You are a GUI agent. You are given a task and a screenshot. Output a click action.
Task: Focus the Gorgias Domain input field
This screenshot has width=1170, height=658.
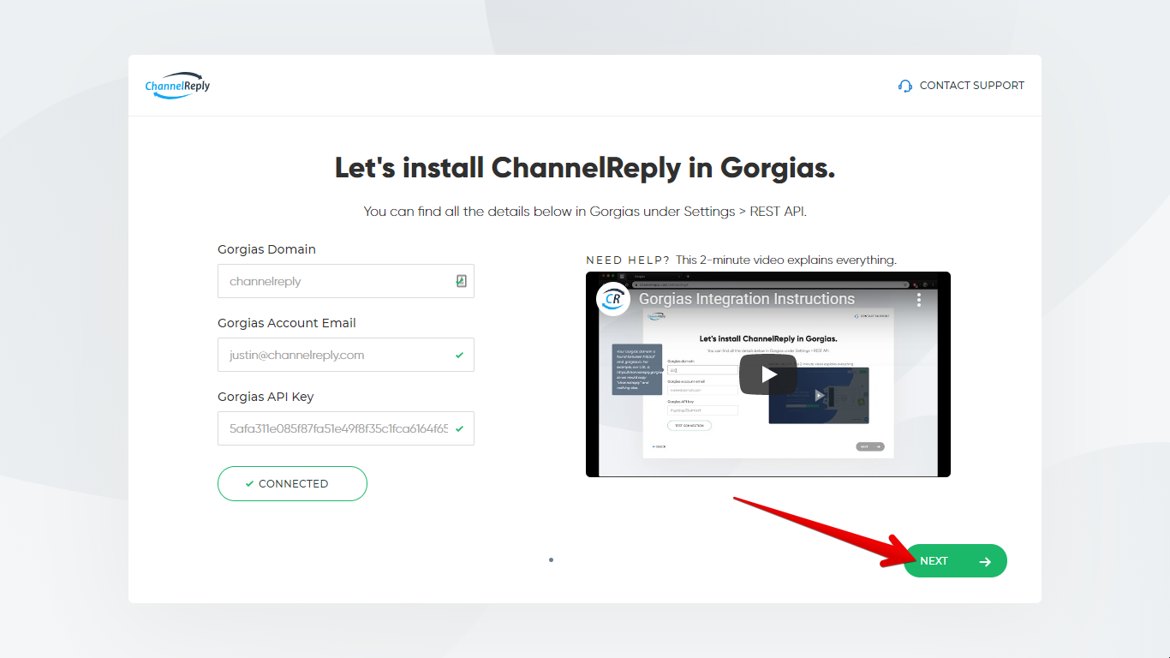click(x=346, y=281)
